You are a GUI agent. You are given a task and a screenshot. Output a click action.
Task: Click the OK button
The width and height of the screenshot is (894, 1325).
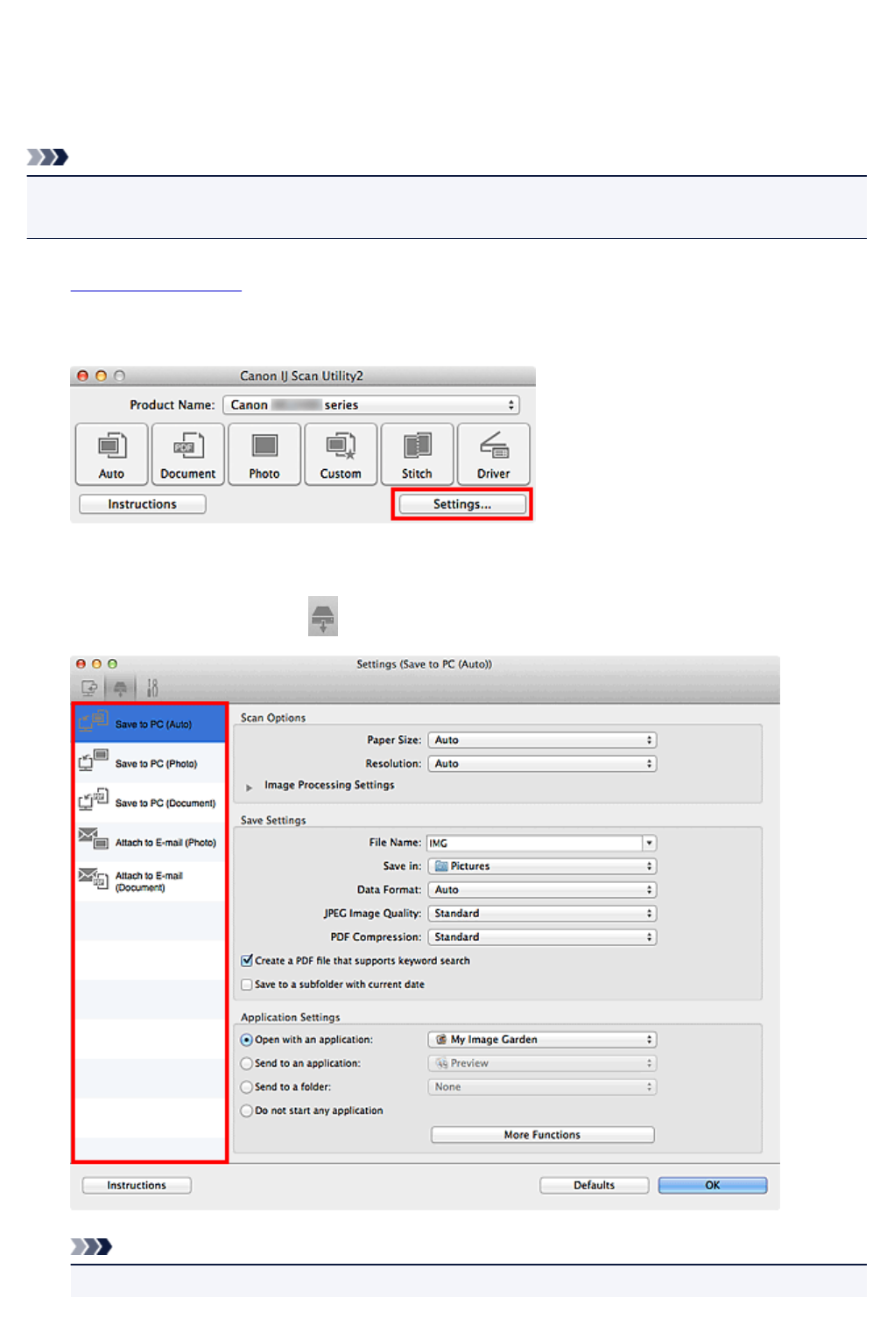click(713, 1185)
